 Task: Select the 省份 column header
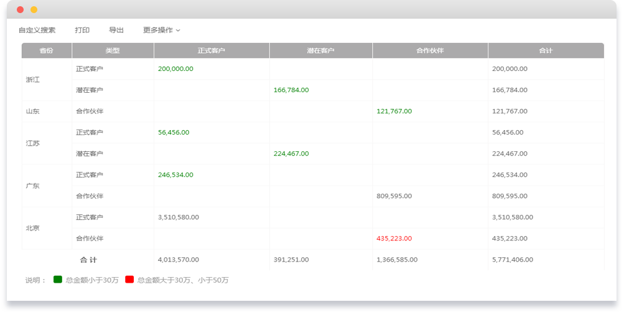(47, 50)
